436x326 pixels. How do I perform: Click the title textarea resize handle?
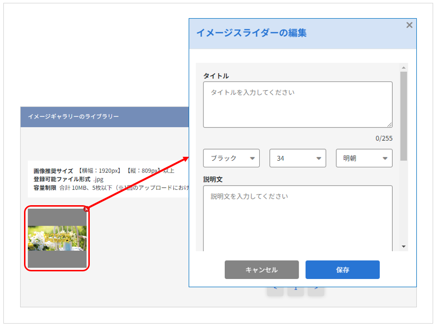[390, 125]
